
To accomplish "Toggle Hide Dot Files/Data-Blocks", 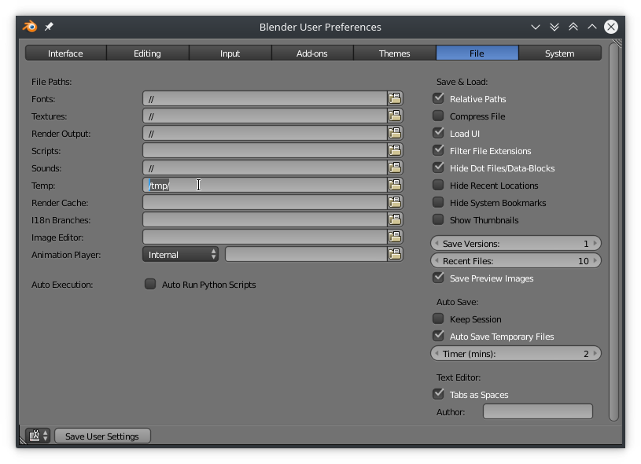I will point(438,168).
